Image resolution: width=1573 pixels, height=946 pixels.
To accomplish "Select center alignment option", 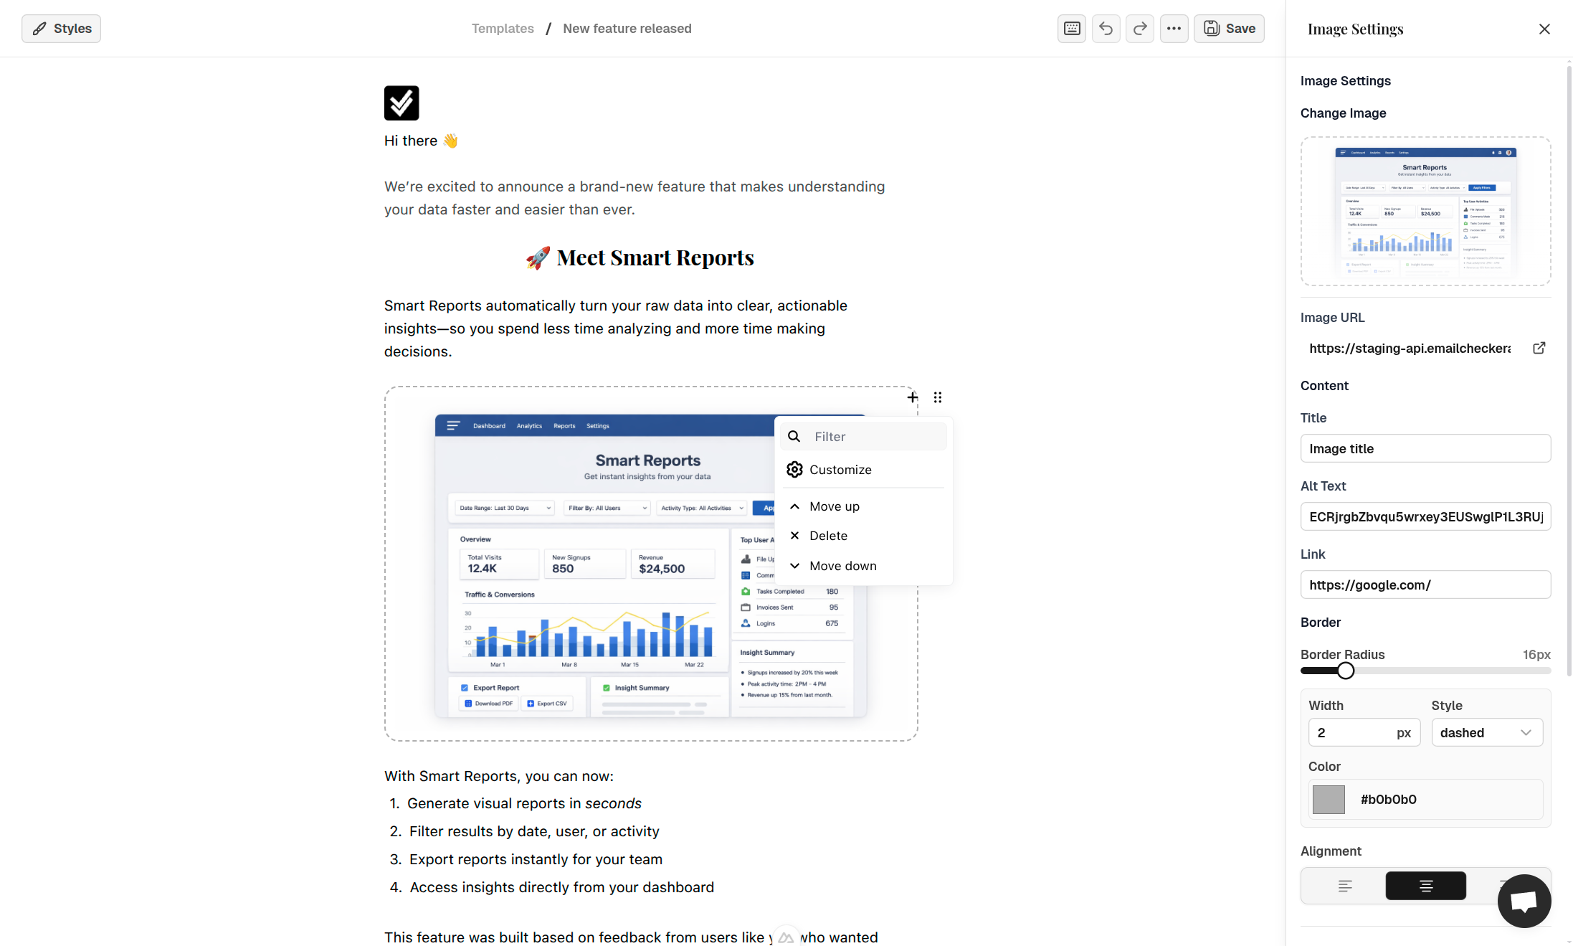I will click(x=1425, y=886).
